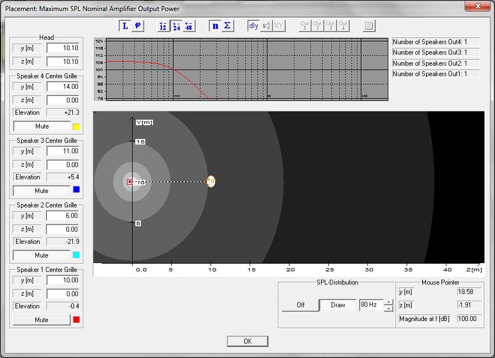Click the loudspeaker toolbar icon
Image resolution: width=495 pixels, height=358 pixels.
pyautogui.click(x=266, y=26)
